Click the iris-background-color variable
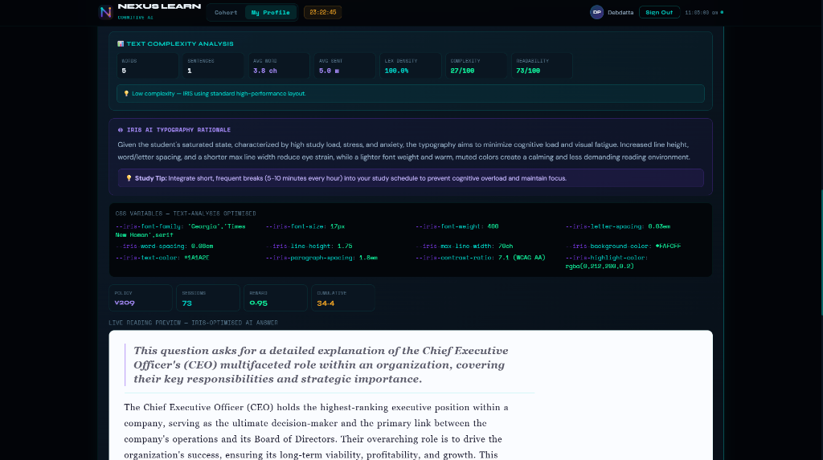 [x=623, y=246]
